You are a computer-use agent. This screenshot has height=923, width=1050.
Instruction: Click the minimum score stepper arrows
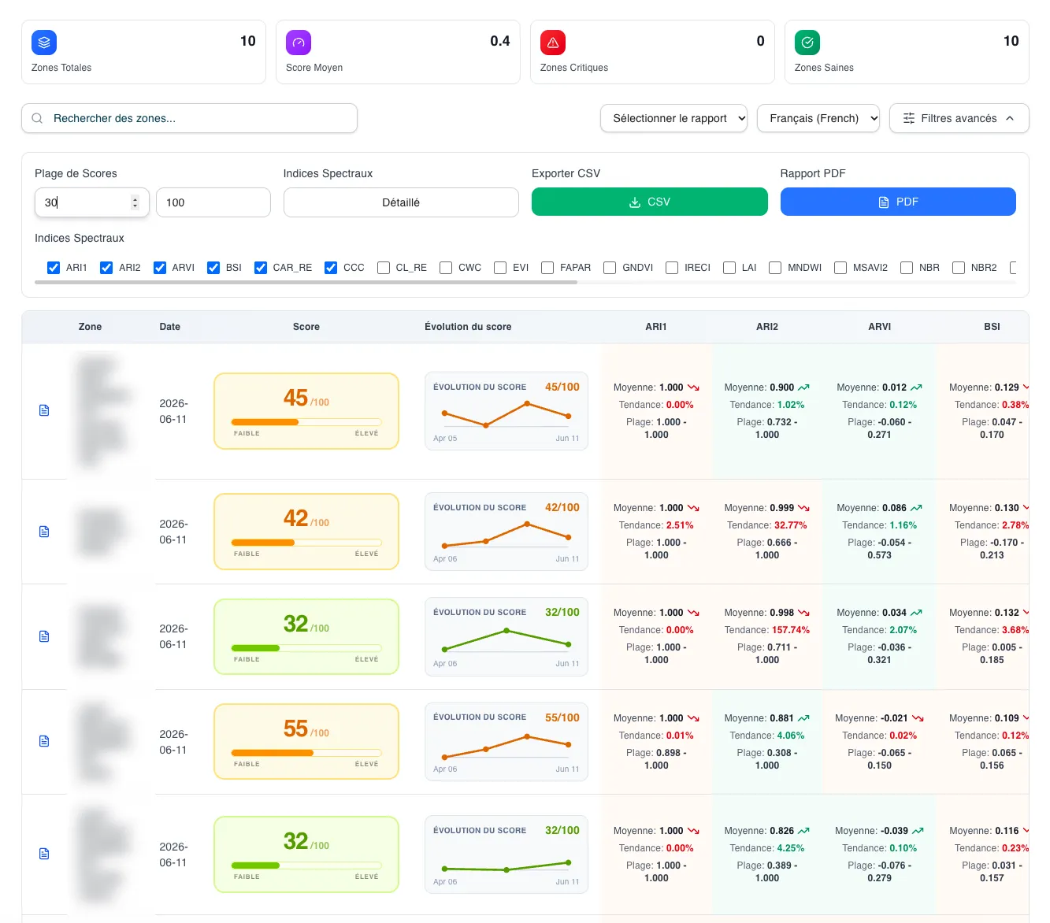coord(135,202)
